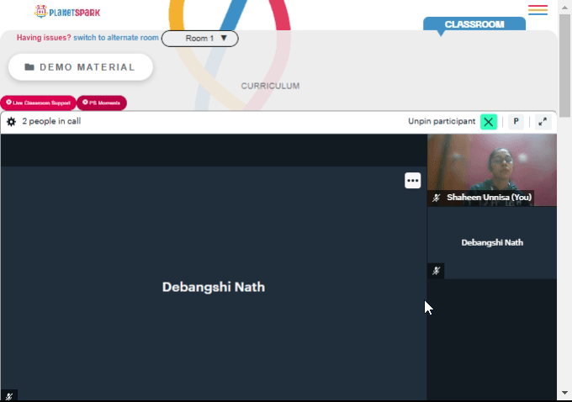The width and height of the screenshot is (572, 402).
Task: Unpin participant with green X button
Action: (x=489, y=122)
